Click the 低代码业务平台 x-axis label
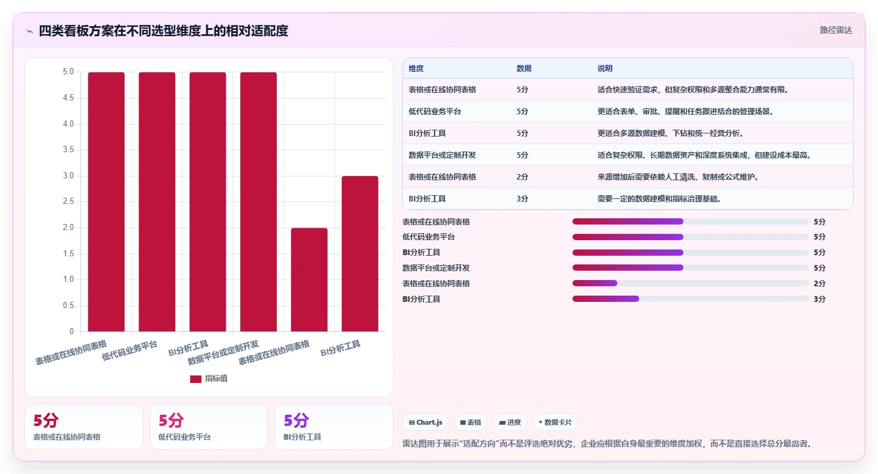 tap(130, 352)
